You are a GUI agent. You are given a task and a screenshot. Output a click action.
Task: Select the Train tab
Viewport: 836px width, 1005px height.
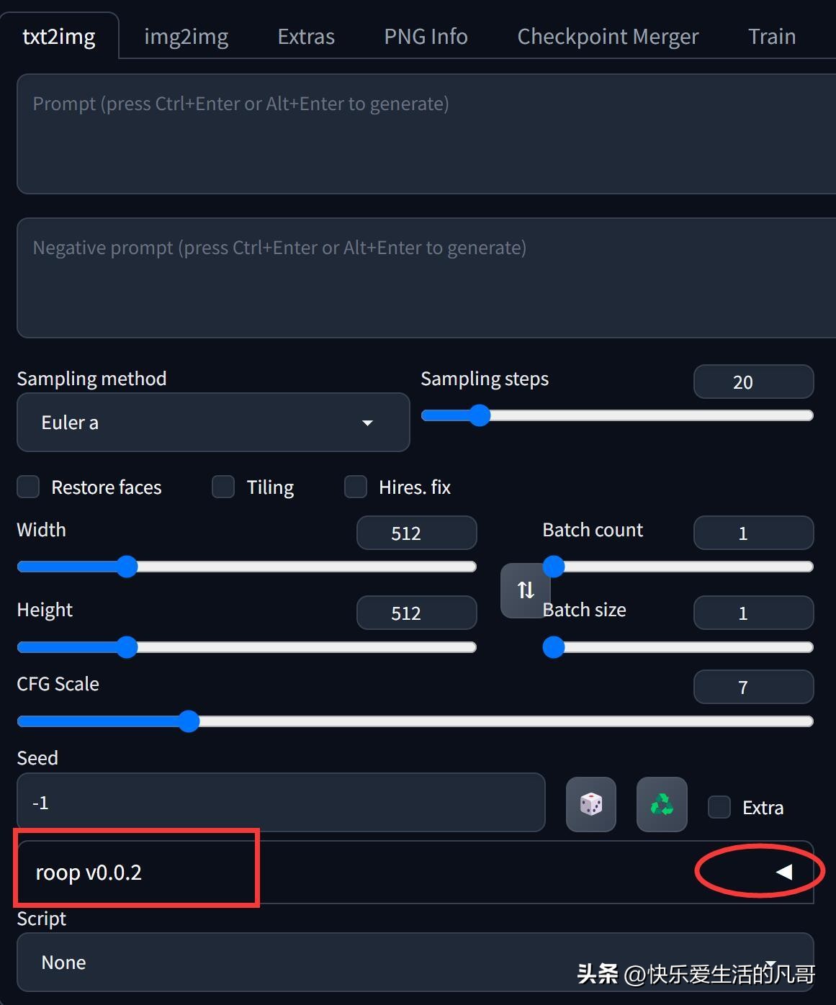(x=771, y=35)
